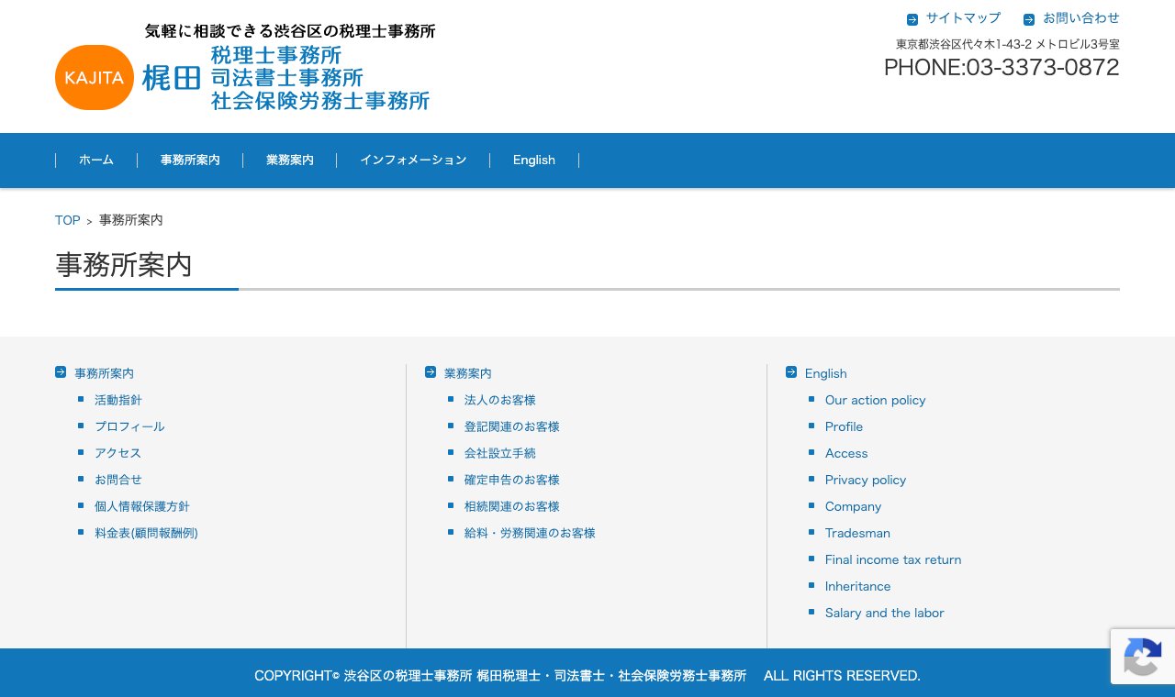This screenshot has width=1175, height=697.
Task: Open the 確定申告のお客様 link
Action: pos(512,480)
